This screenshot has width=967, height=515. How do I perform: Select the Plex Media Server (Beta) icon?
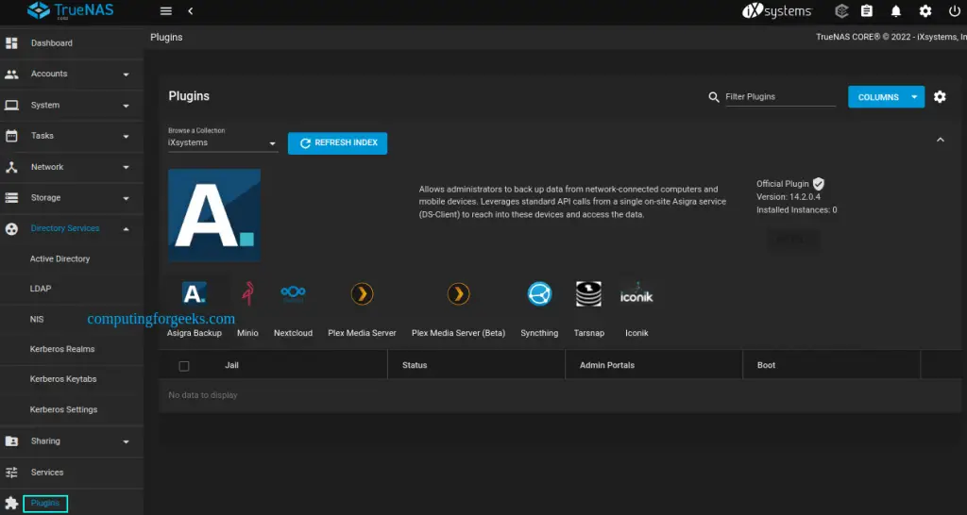point(458,294)
